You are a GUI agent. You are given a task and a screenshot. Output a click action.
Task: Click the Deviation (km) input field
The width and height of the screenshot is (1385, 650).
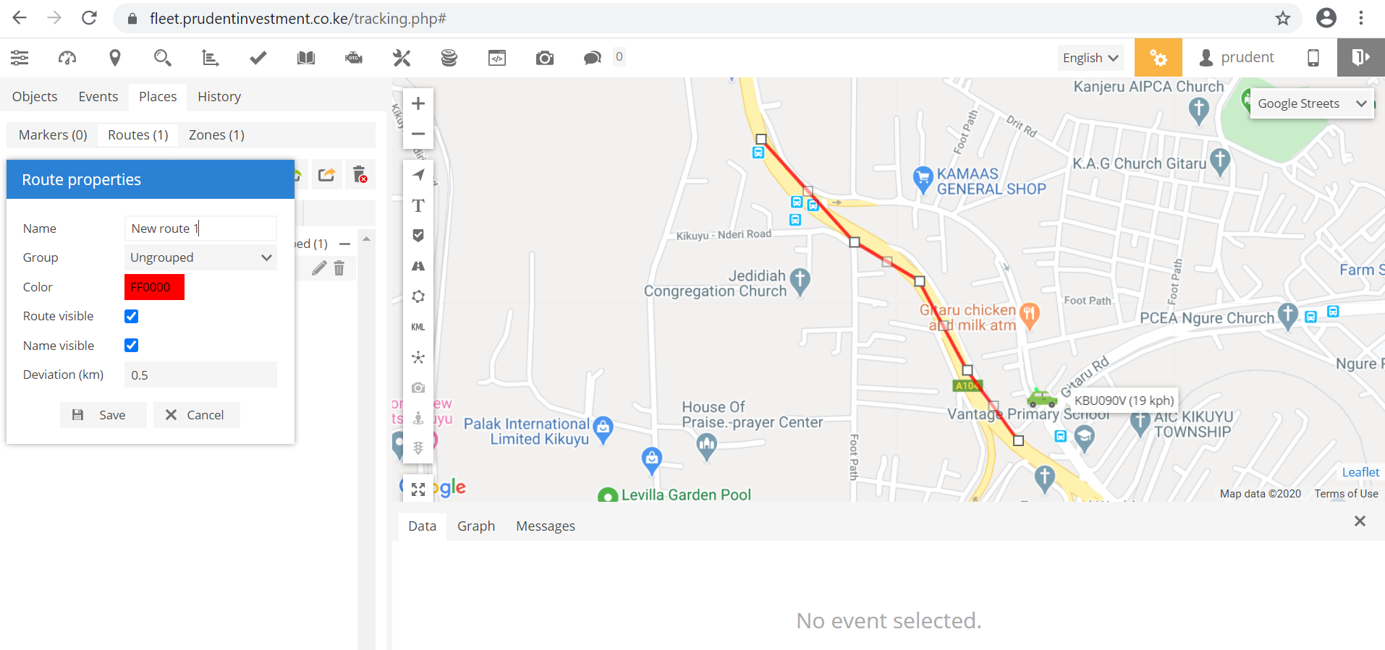point(200,375)
